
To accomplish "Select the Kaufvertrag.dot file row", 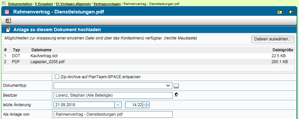I will [x=149, y=56].
